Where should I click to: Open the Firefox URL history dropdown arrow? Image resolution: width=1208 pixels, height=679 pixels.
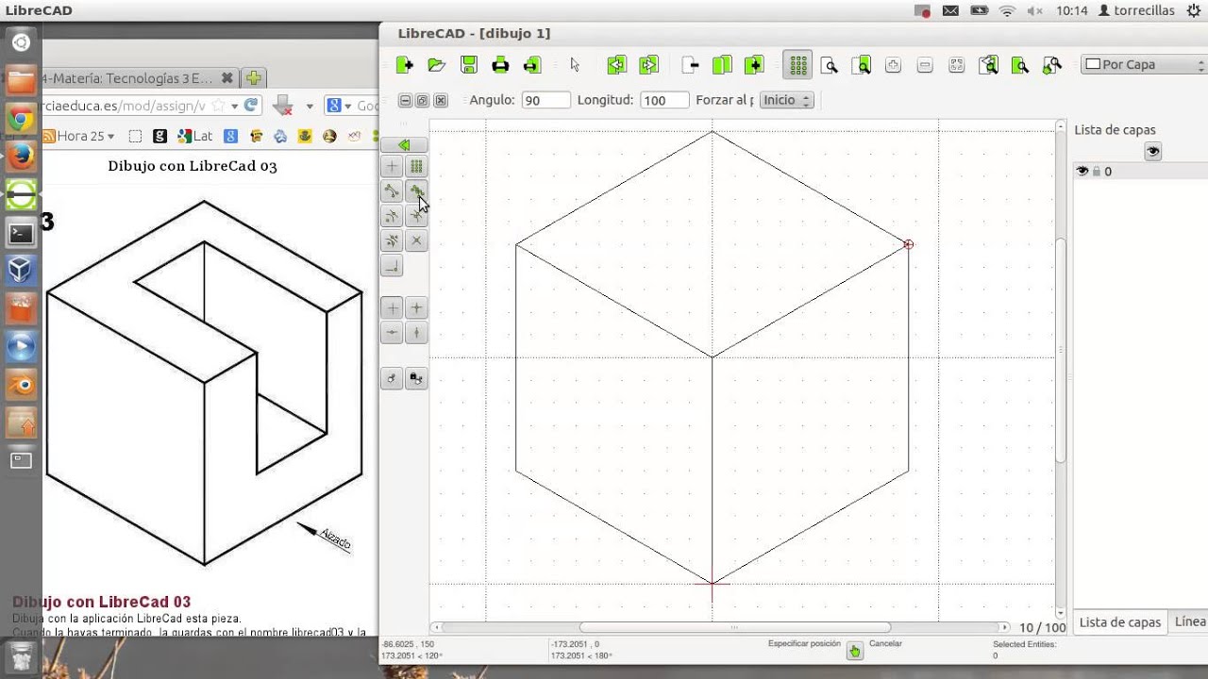tap(234, 107)
